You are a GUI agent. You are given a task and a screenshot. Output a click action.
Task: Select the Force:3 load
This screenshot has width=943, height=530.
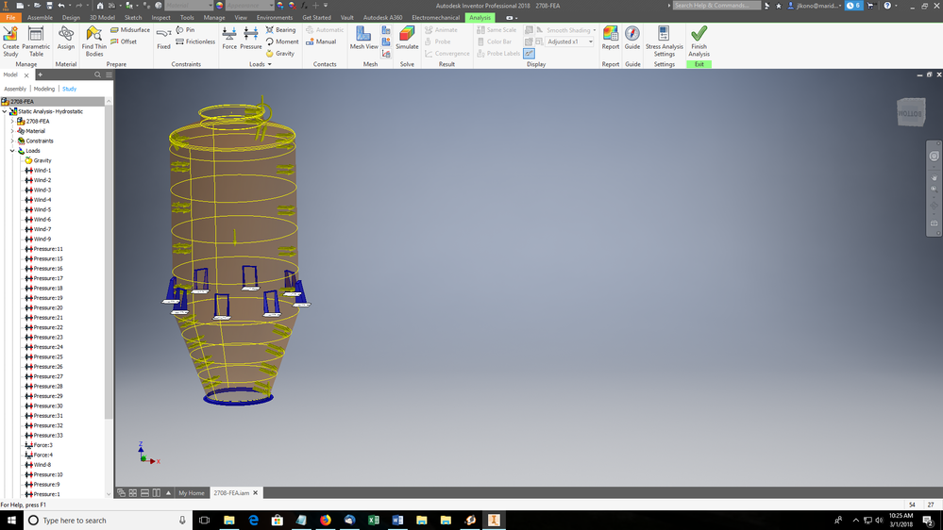click(42, 445)
